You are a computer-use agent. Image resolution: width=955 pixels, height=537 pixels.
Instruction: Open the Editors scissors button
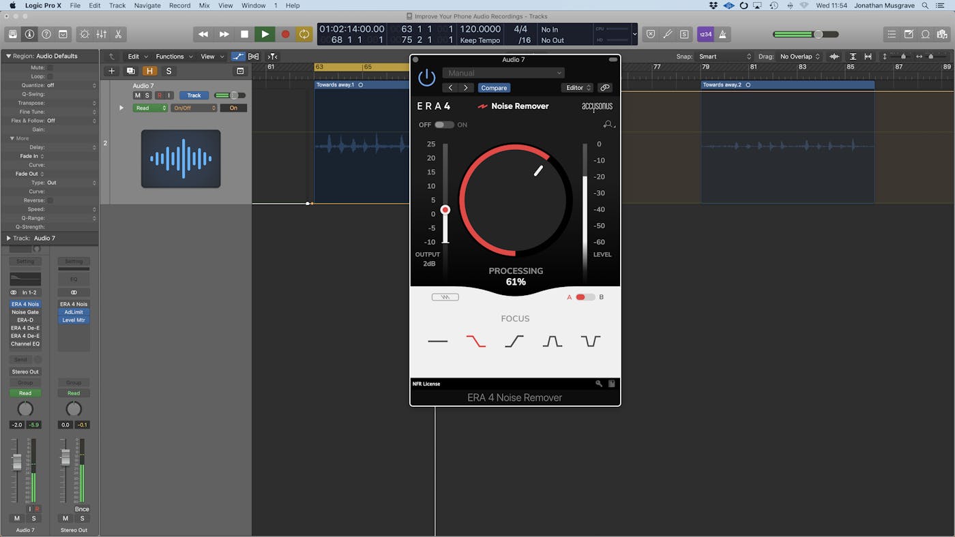[x=118, y=34]
